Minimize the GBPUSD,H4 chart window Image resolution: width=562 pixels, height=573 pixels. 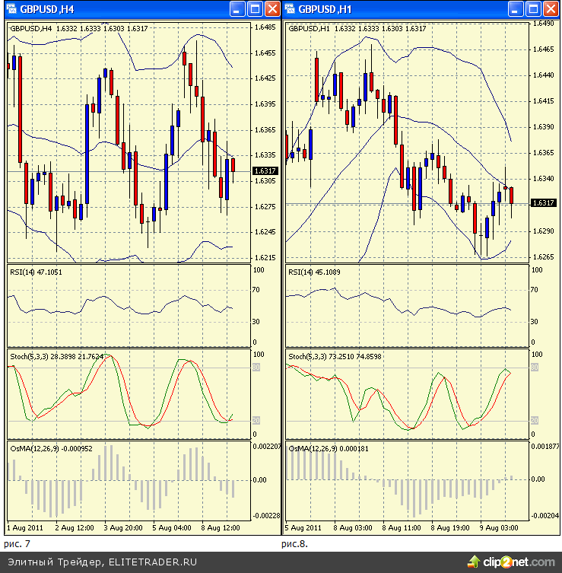click(x=237, y=9)
